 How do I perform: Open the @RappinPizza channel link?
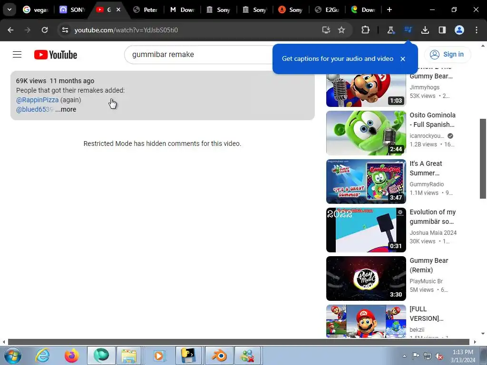tap(37, 100)
